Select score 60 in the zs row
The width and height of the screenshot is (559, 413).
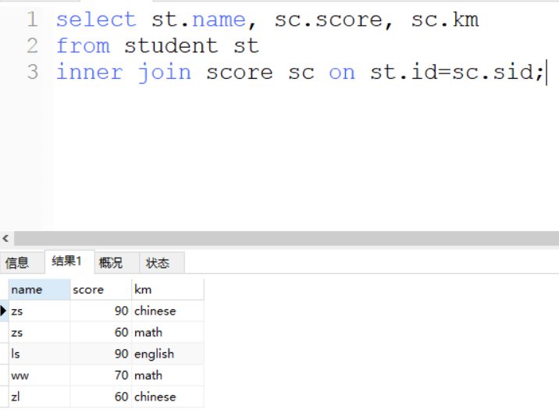(x=101, y=333)
